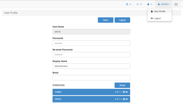Reset the instances order
183x103 pixels.
(x=122, y=85)
